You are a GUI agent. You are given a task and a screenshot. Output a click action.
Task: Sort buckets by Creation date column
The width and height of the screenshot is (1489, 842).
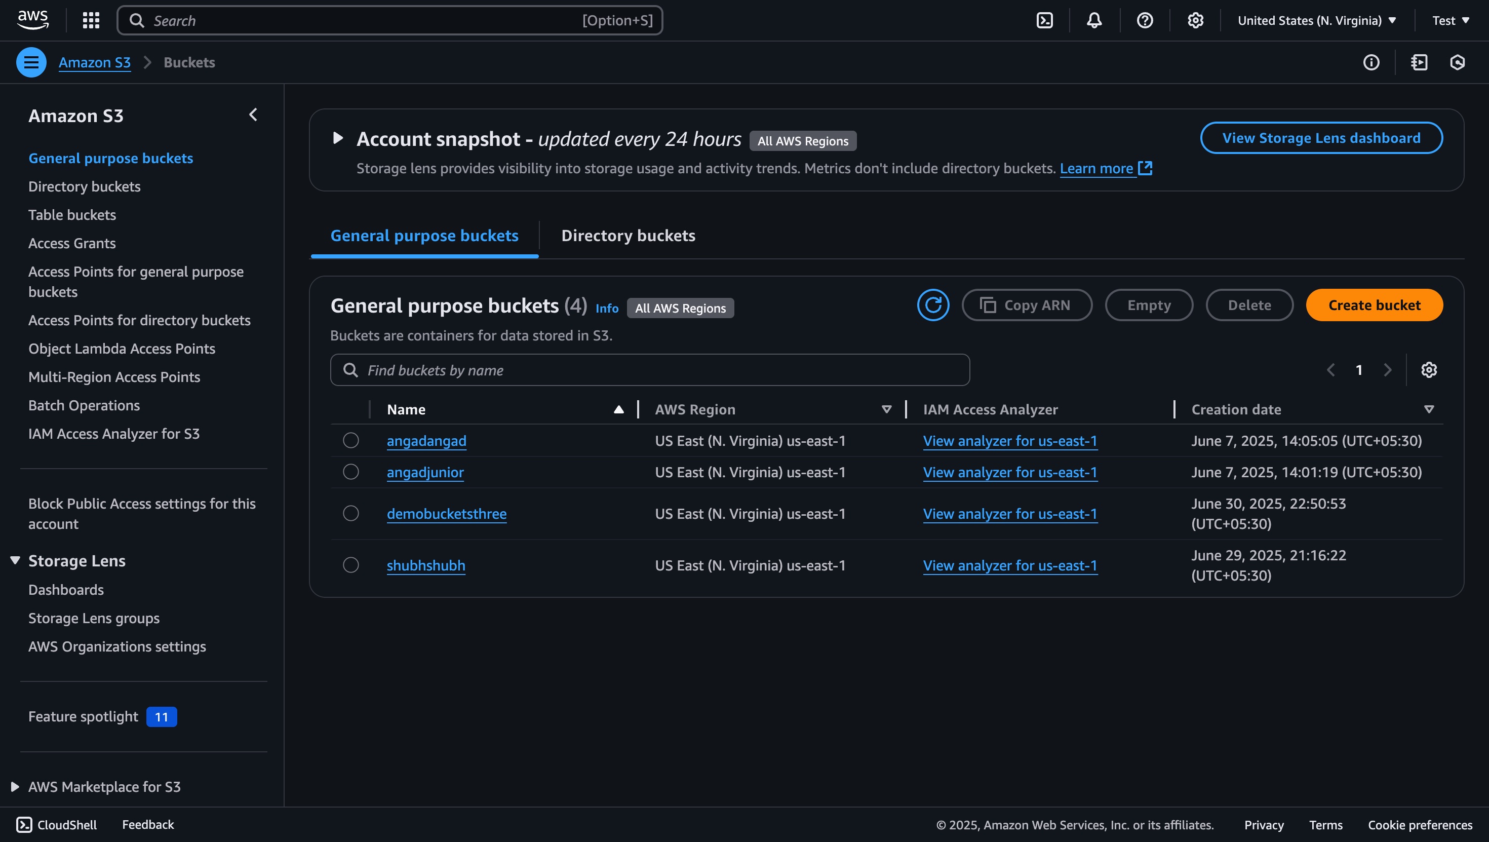tap(1236, 409)
